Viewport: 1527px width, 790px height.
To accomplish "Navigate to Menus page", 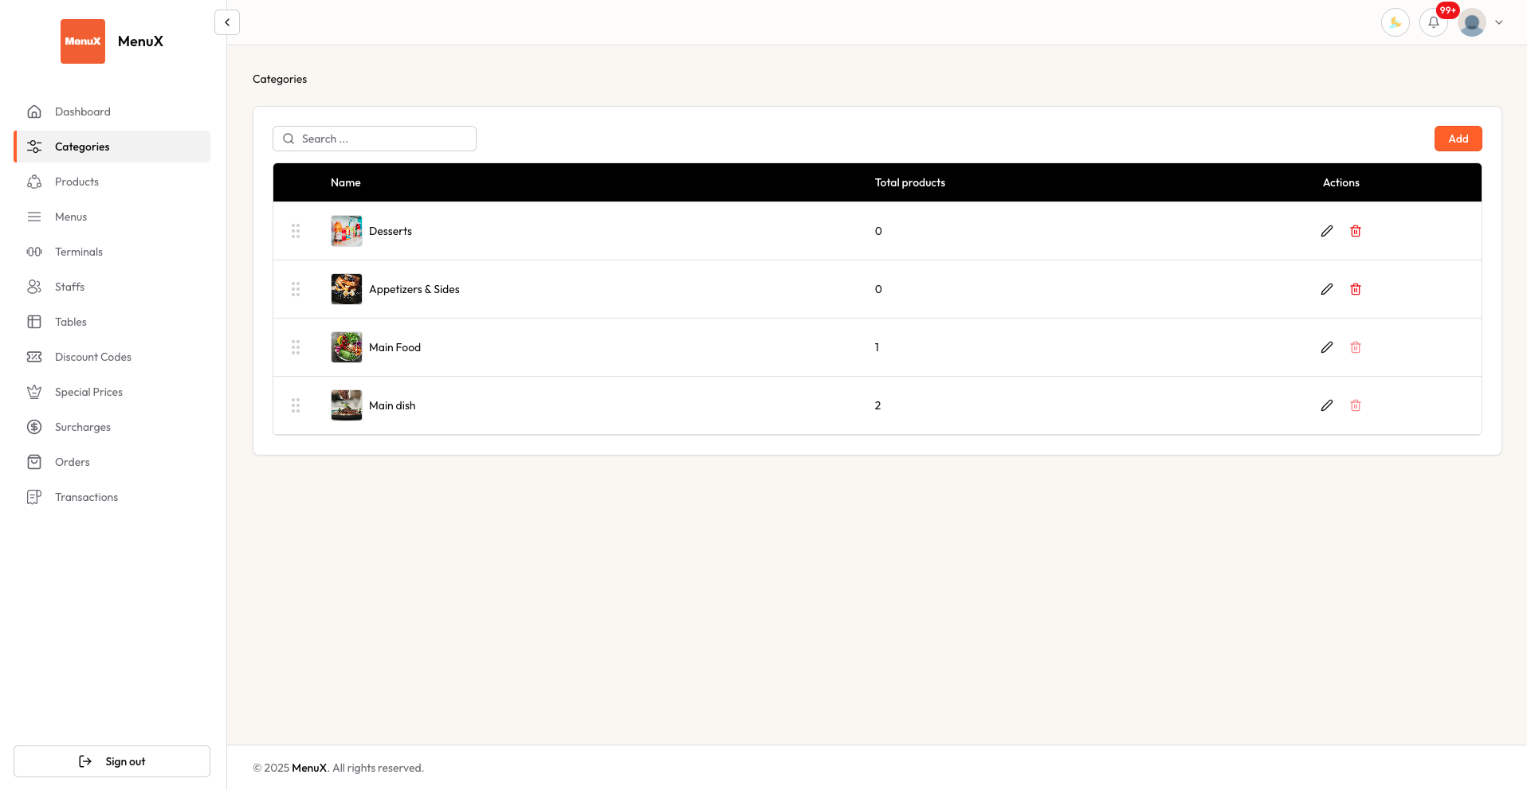I will 112,217.
